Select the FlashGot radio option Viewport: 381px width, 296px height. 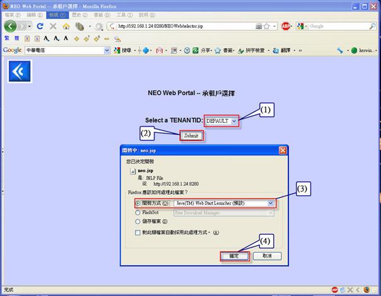(x=138, y=213)
